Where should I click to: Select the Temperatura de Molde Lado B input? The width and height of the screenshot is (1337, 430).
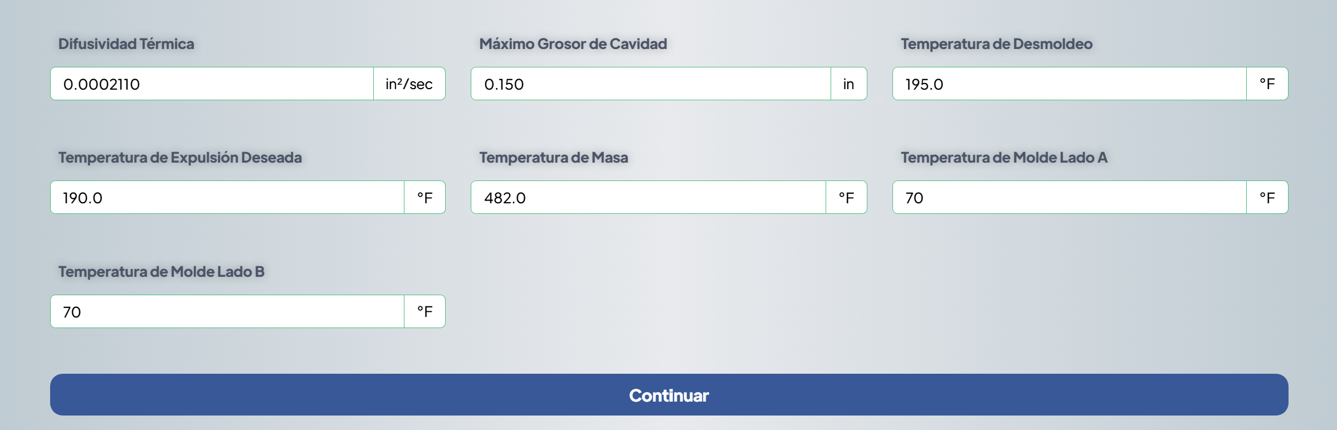click(227, 312)
